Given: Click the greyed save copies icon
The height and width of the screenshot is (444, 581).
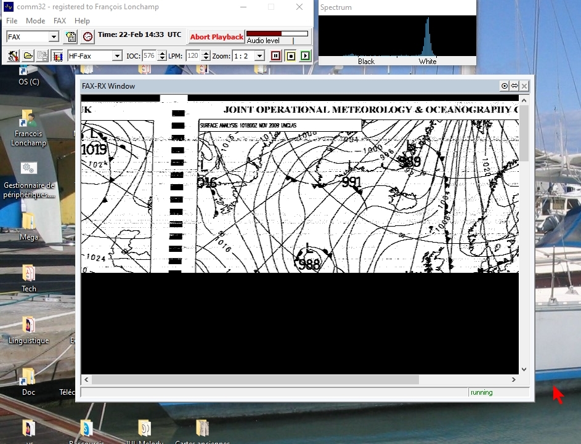Looking at the screenshot, I should (x=43, y=56).
